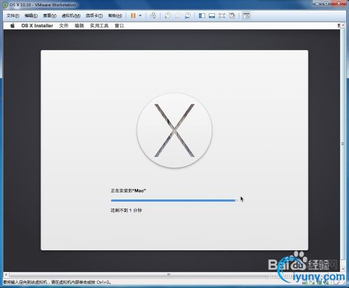Viewport: 349px width, 288px height.
Task: Open the Mac 编辑 menu in the guest
Action: point(79,26)
